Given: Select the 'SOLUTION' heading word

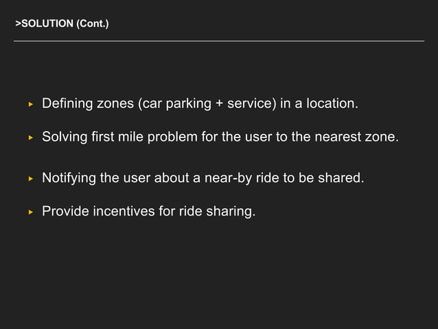Looking at the screenshot, I should [x=47, y=23].
